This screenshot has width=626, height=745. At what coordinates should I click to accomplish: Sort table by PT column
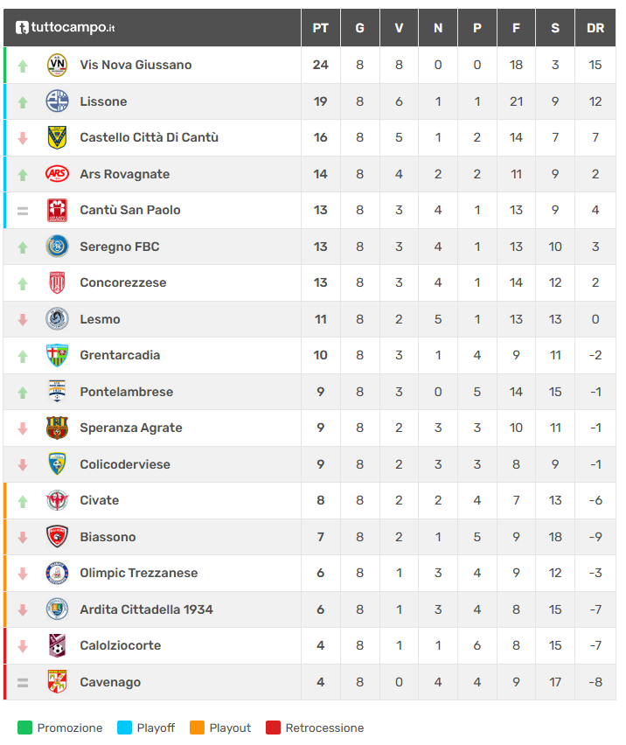[x=320, y=28]
